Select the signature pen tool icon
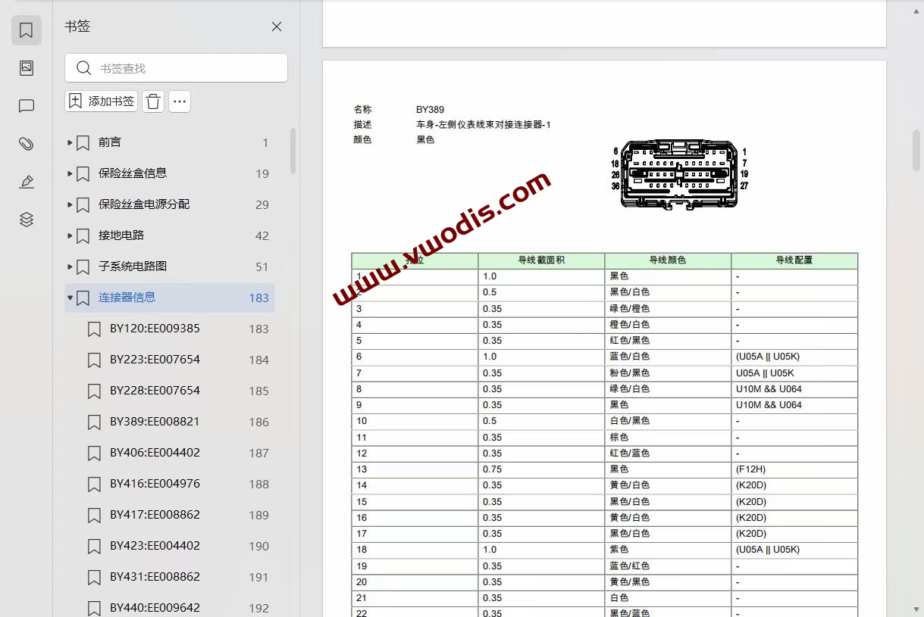Screen dimensions: 924x617 26,182
